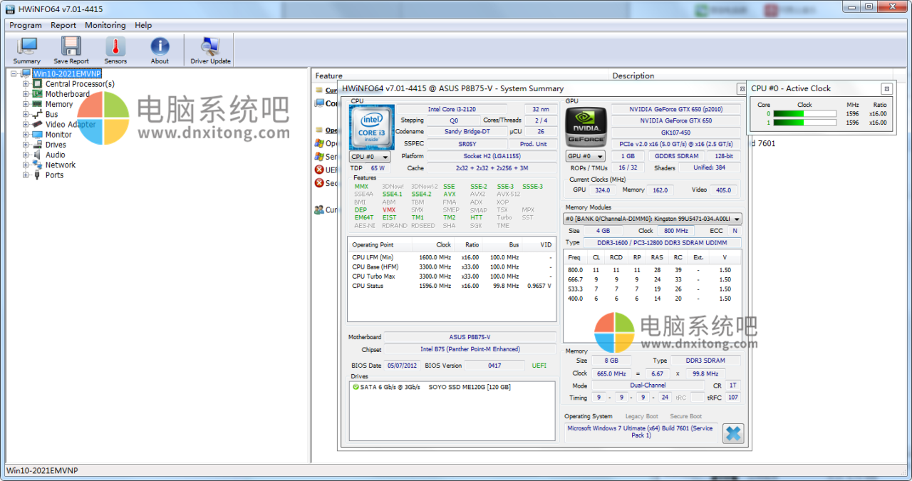Screen dimensions: 912x481
Task: Launch Driver Update from the toolbar
Action: point(210,51)
